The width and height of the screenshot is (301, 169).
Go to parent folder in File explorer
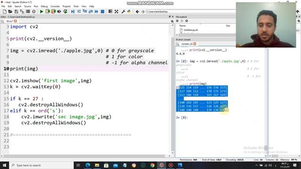tap(186, 21)
